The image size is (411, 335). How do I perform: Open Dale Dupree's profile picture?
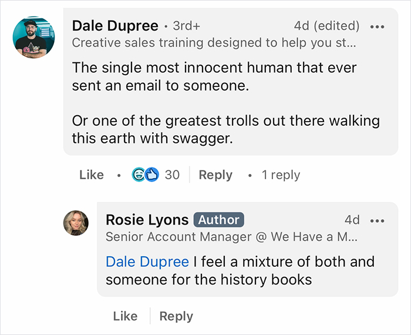(33, 38)
